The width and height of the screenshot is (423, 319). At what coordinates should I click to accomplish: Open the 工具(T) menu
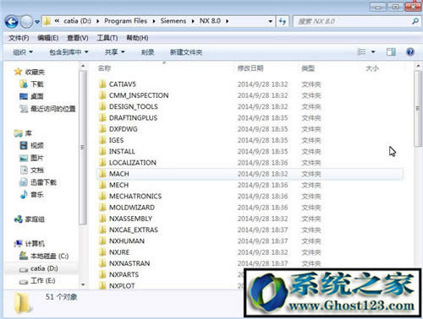(107, 38)
